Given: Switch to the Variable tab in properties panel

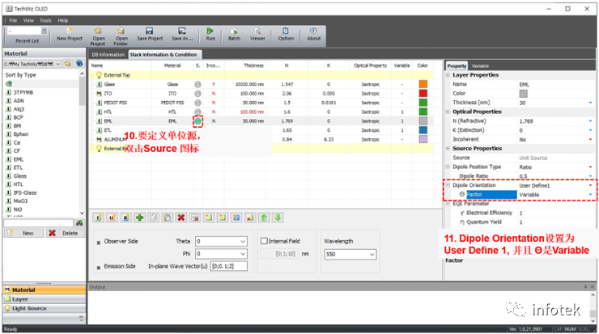Looking at the screenshot, I should (480, 66).
